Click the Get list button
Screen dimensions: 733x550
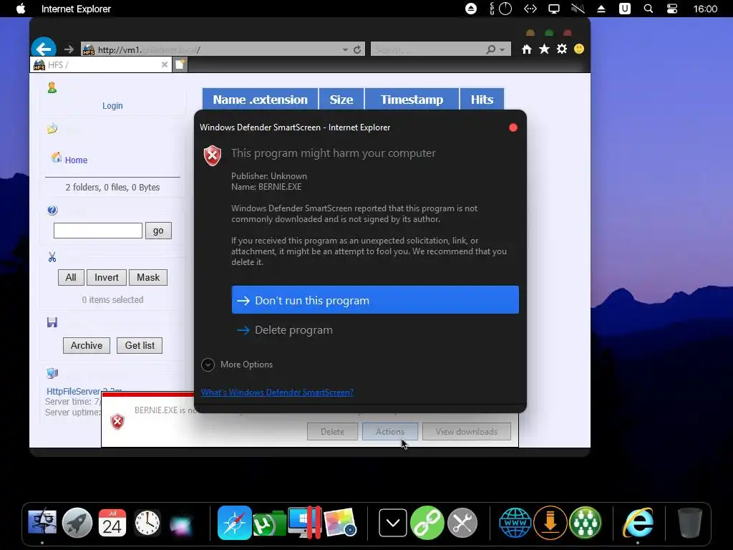140,345
